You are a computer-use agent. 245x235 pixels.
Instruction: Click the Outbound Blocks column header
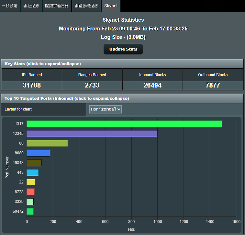pos(213,75)
